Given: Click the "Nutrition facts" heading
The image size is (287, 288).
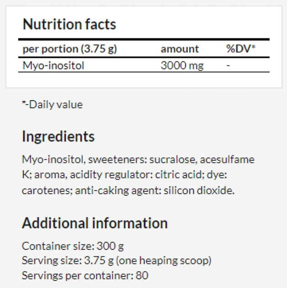Looking at the screenshot, I should 69,24.
